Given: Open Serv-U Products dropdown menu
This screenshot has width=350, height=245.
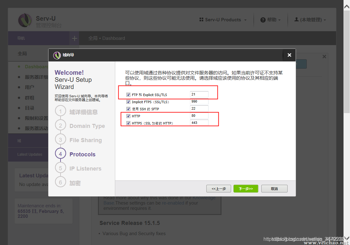Looking at the screenshot, I should pyautogui.click(x=223, y=20).
